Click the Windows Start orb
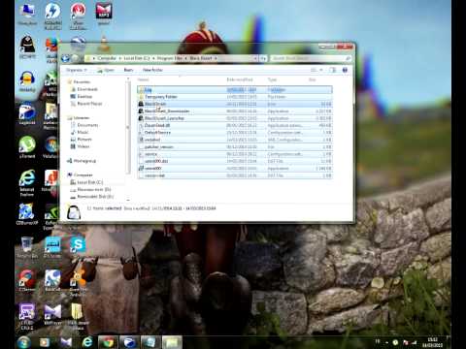Image resolution: width=466 pixels, height=349 pixels. click(x=24, y=342)
